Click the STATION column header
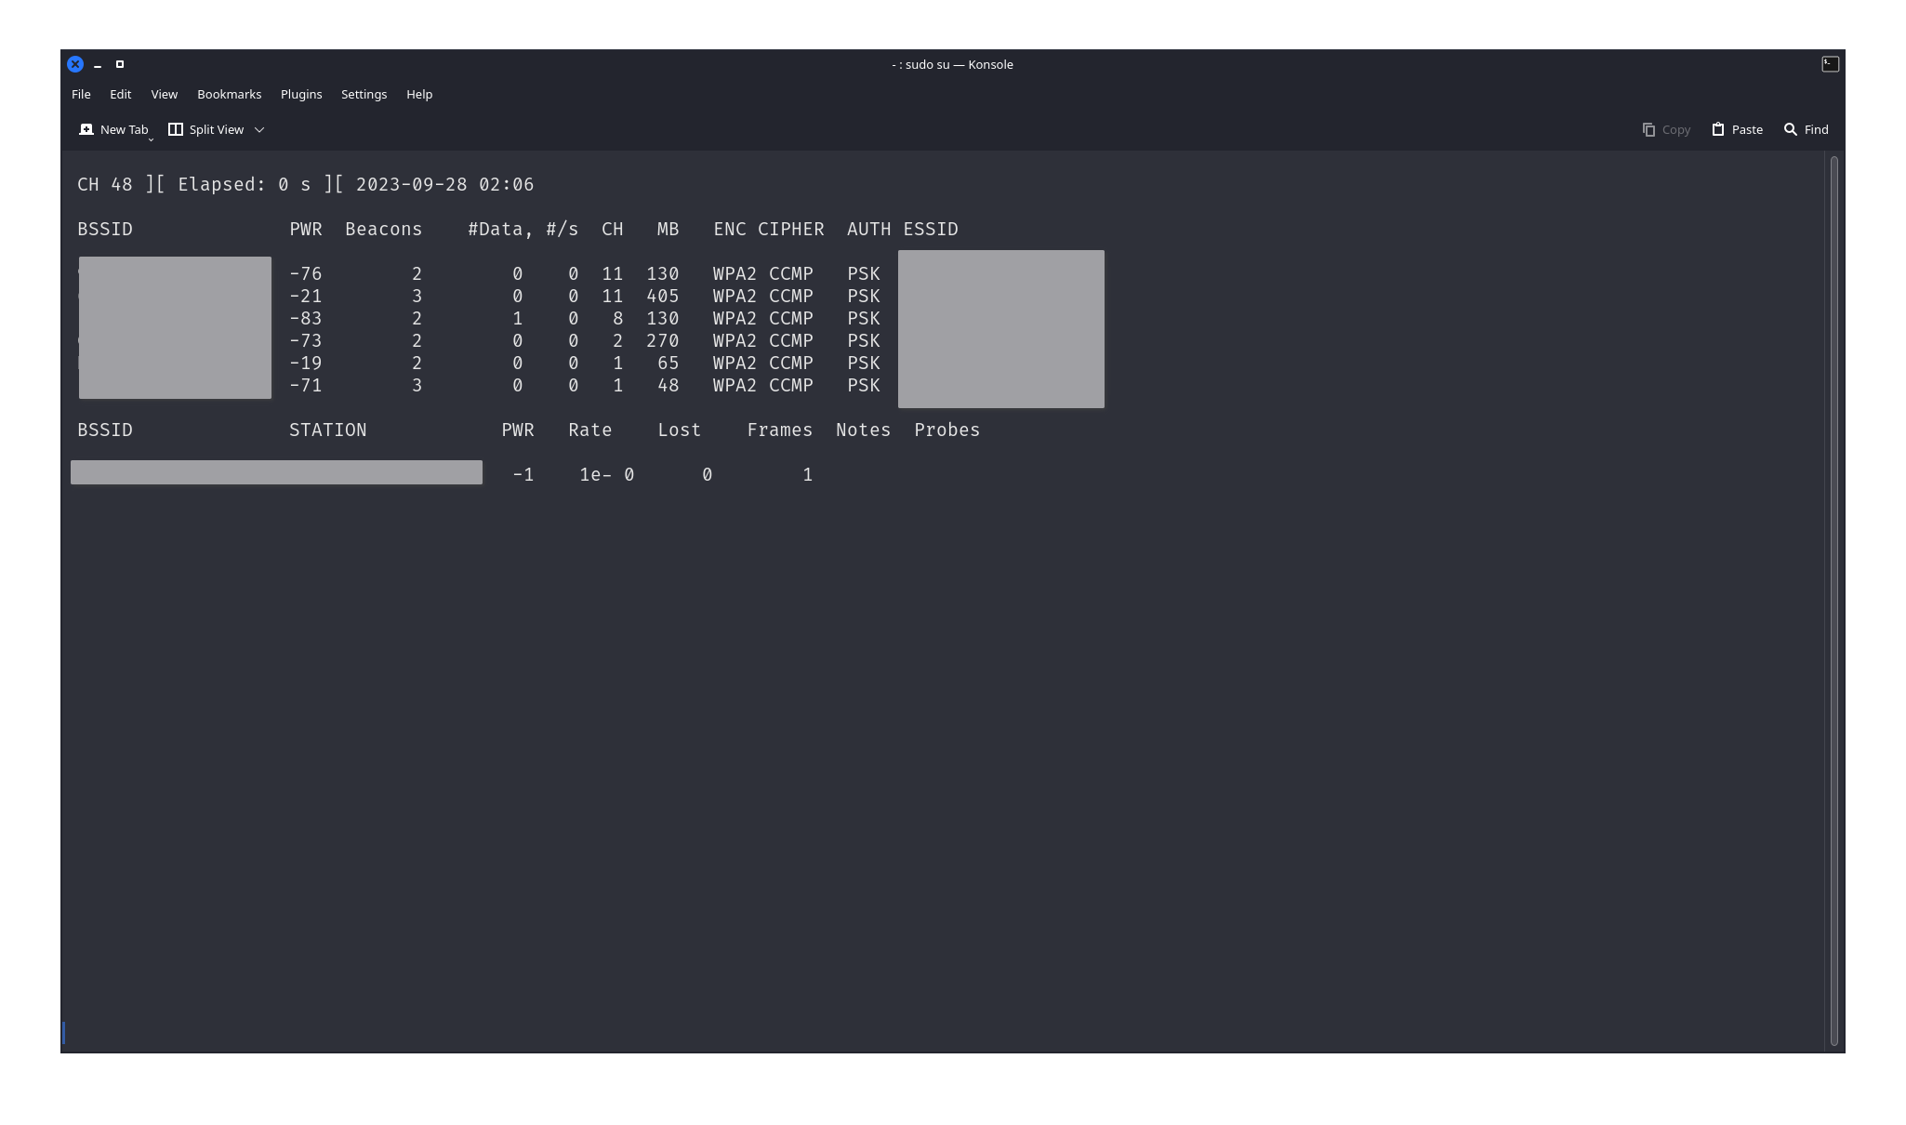Image resolution: width=1906 pixels, height=1125 pixels. pos(328,430)
